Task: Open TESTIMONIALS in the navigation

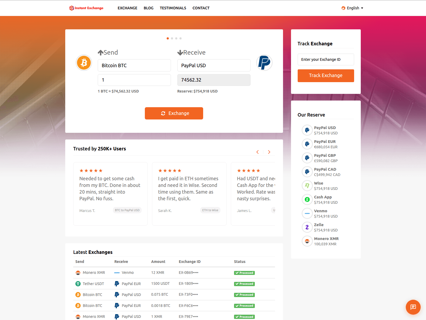Action: pyautogui.click(x=173, y=8)
